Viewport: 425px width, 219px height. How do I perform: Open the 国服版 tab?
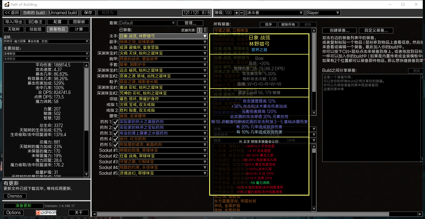point(79,22)
